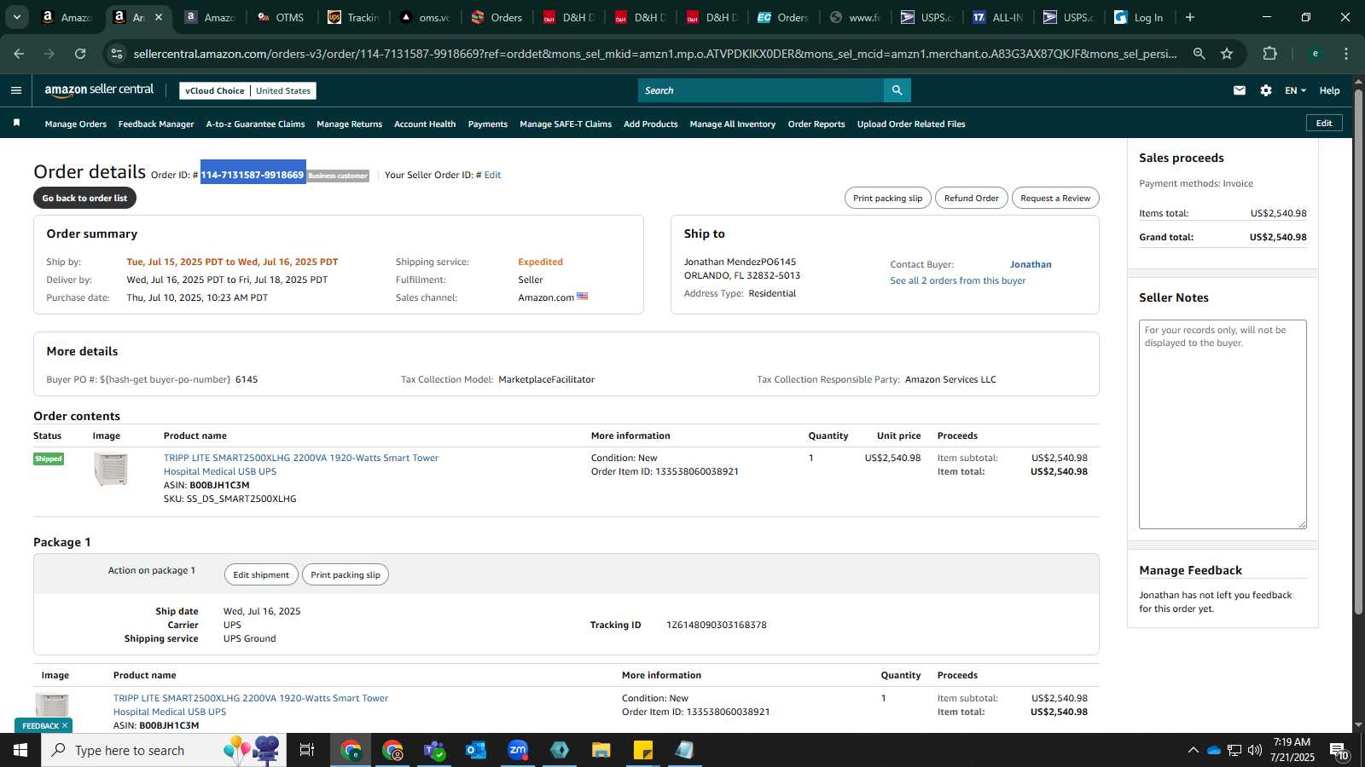Contact buyer Jonathan link
The height and width of the screenshot is (767, 1365).
pos(1031,264)
